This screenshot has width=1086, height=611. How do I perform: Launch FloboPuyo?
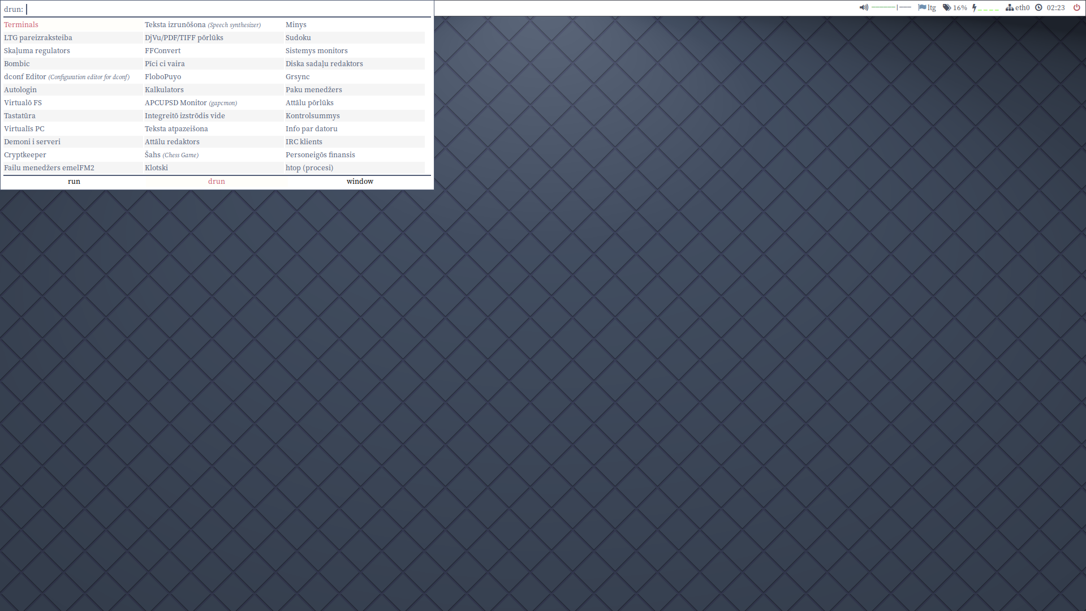(x=213, y=77)
